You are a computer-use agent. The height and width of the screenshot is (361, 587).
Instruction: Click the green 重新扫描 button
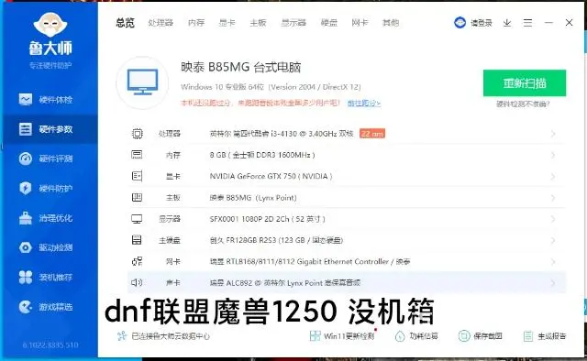(525, 83)
